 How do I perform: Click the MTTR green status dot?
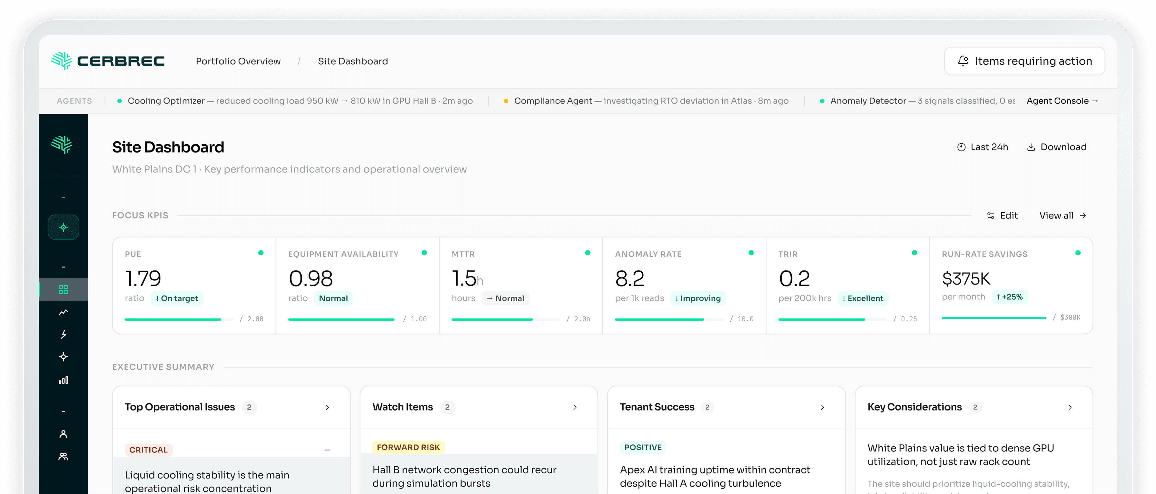tap(588, 253)
